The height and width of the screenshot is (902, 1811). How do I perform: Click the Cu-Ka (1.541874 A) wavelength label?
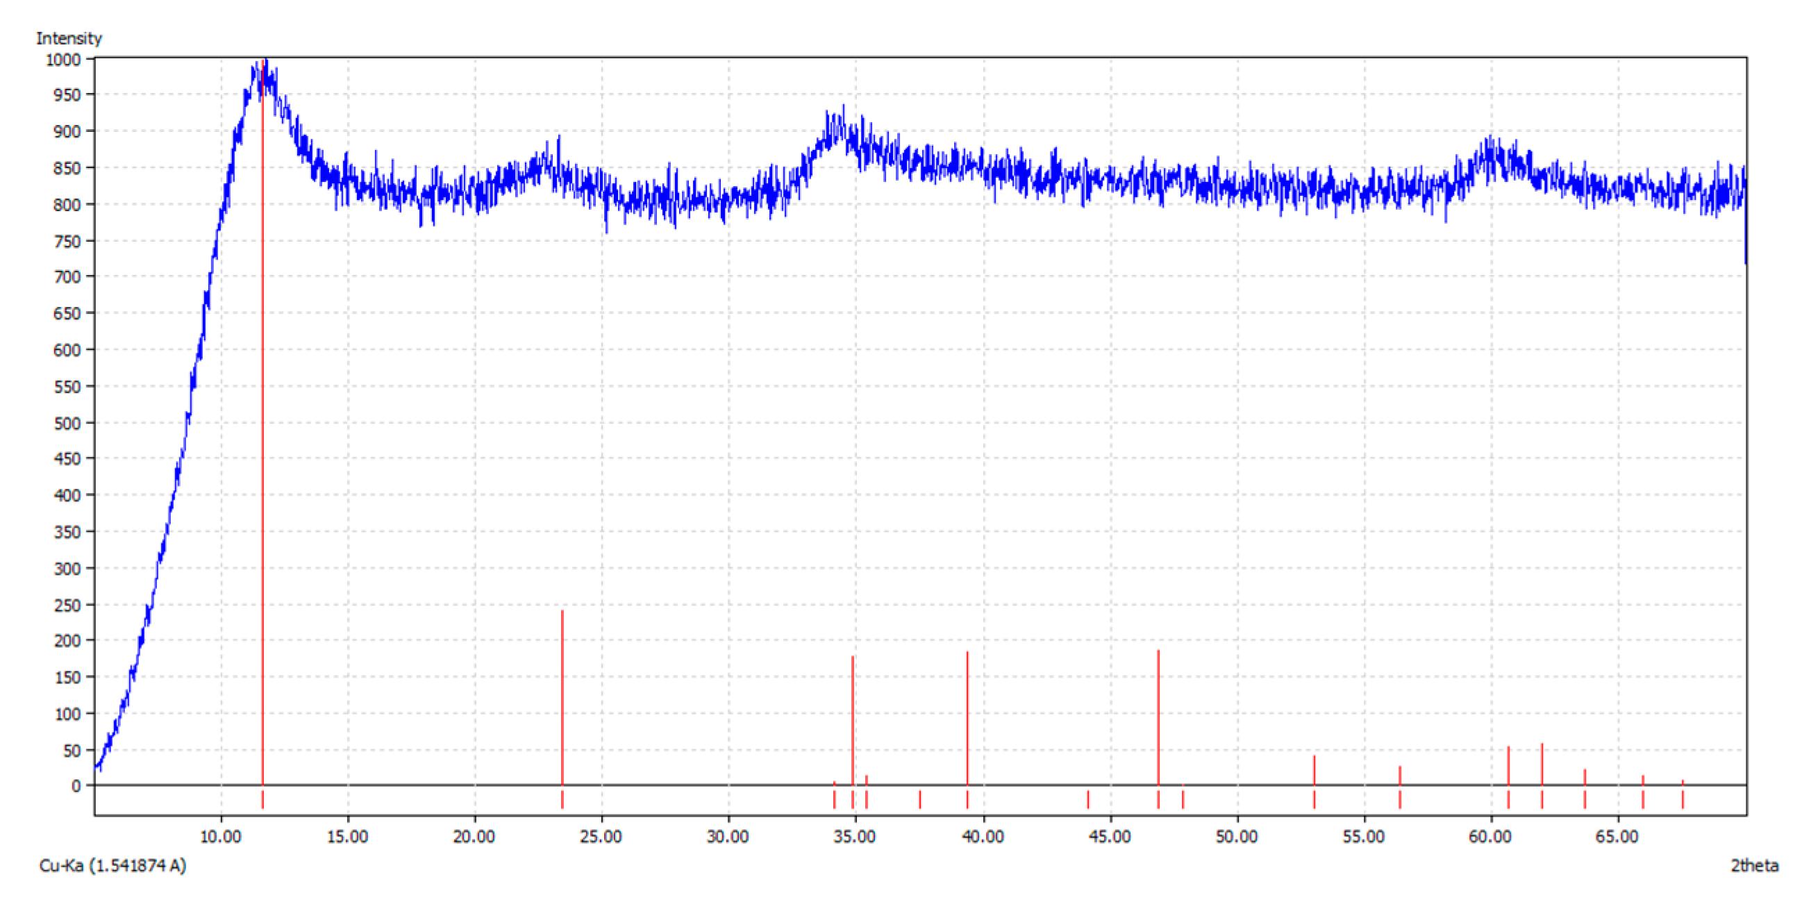[112, 865]
